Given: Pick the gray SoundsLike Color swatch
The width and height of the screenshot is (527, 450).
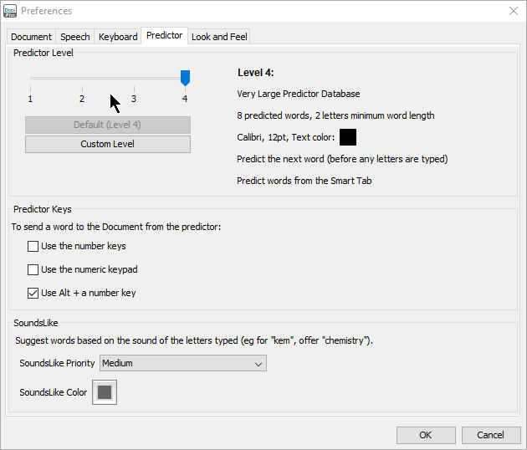Looking at the screenshot, I should tap(105, 392).
